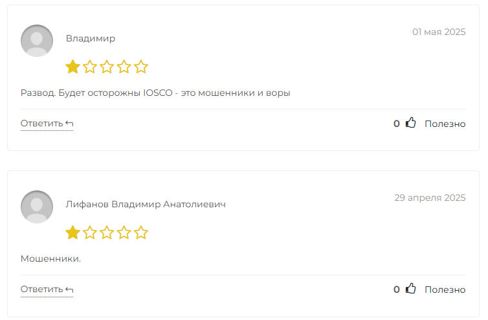
Task: Click Ответить under the Мошенники review
Action: (41, 289)
